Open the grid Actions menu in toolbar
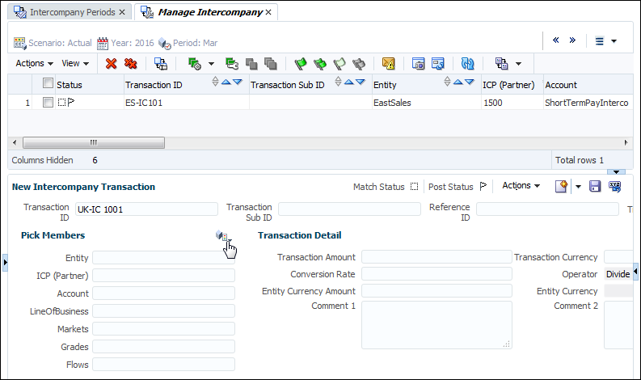The image size is (641, 380). click(34, 63)
